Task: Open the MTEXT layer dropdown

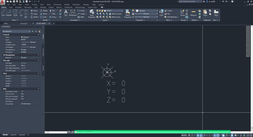Action: coord(114,11)
